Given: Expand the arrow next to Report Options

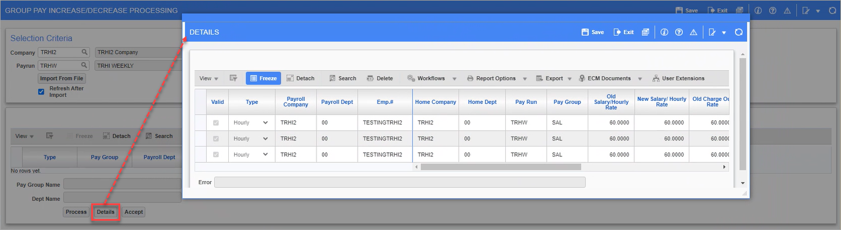Looking at the screenshot, I should point(524,79).
